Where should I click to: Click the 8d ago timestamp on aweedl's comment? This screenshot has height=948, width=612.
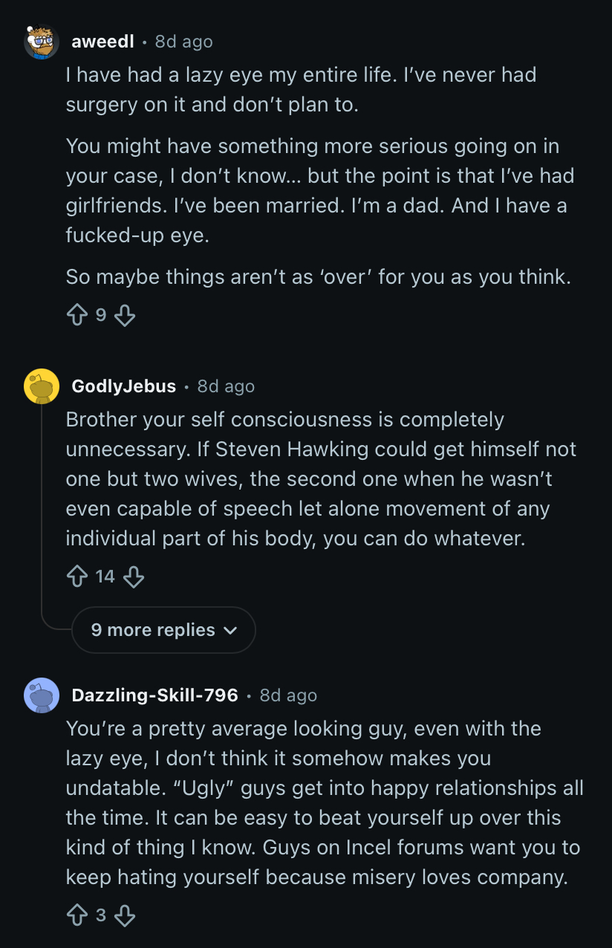[183, 42]
